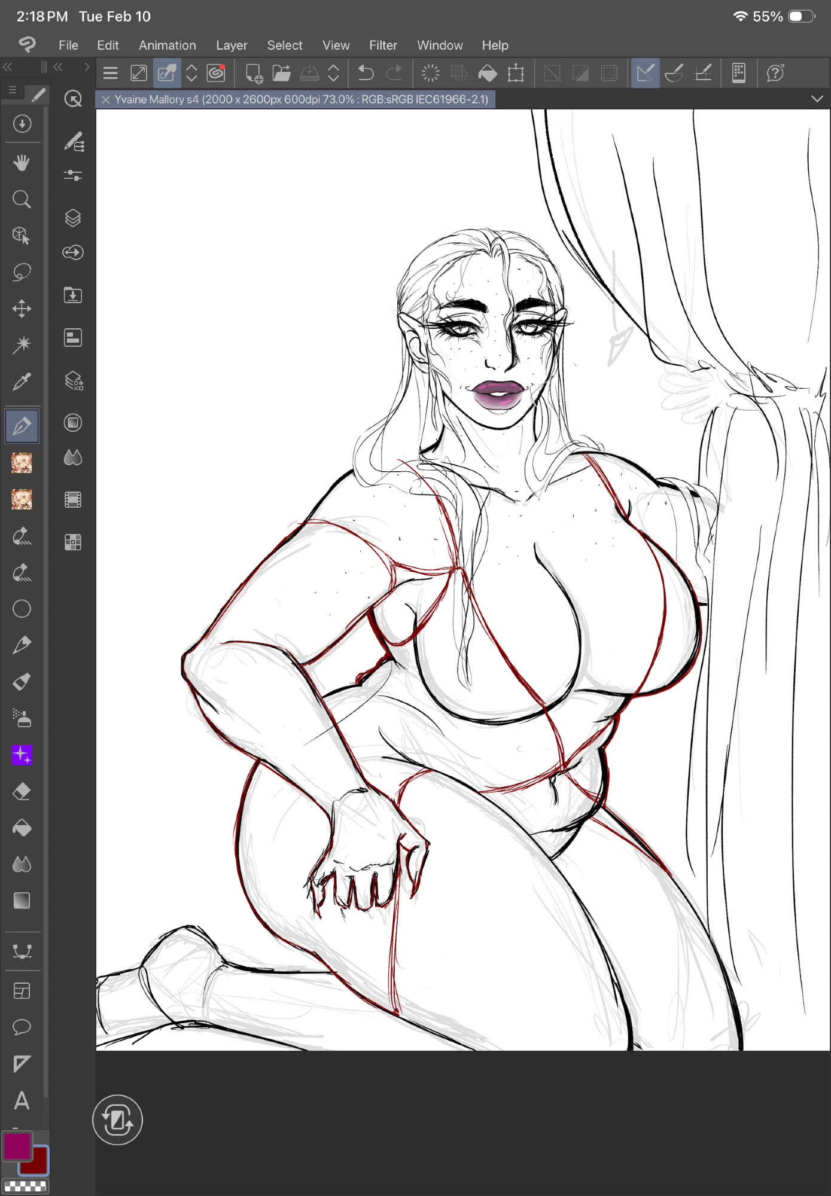The width and height of the screenshot is (831, 1196).
Task: Select the Lasso selection tool
Action: pyautogui.click(x=22, y=272)
